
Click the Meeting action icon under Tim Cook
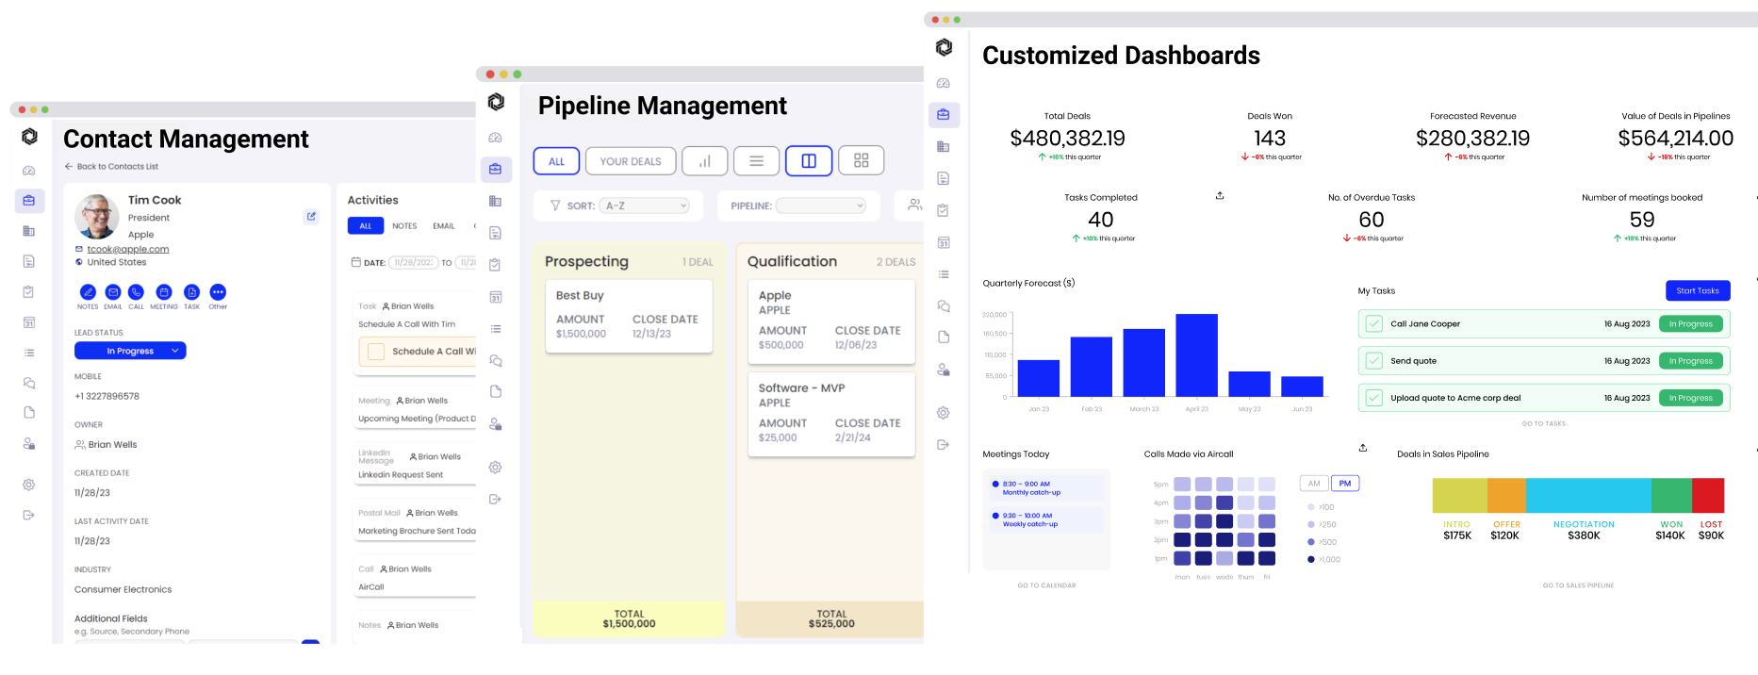pos(164,292)
